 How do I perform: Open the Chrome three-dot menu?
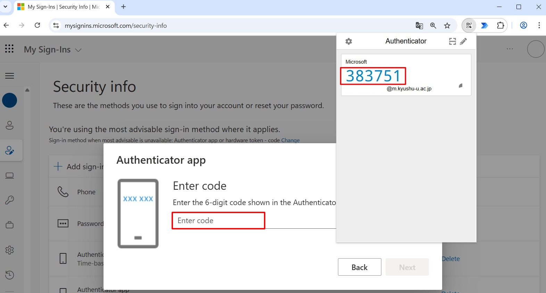coord(539,25)
